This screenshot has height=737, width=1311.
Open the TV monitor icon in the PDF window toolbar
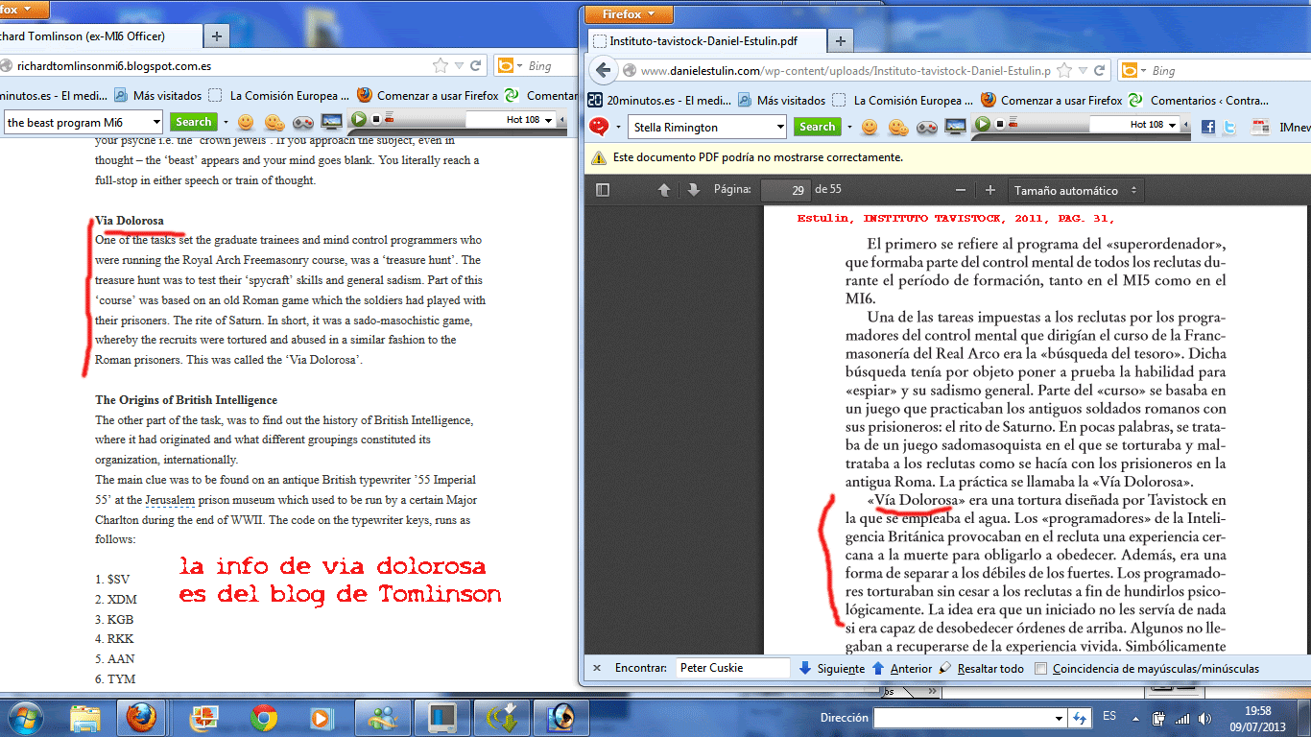(955, 127)
